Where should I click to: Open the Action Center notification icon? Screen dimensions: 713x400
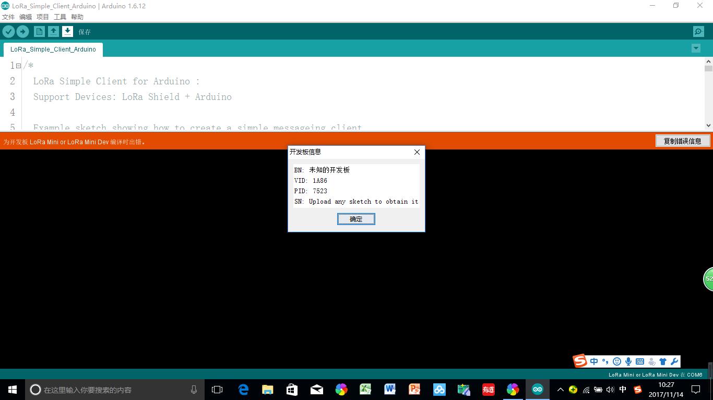click(696, 390)
